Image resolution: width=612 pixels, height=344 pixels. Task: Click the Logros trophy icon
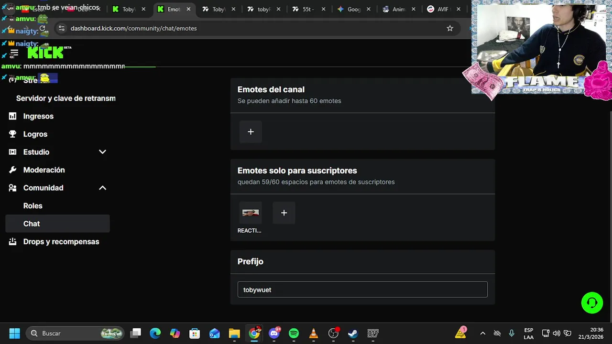tap(13, 134)
